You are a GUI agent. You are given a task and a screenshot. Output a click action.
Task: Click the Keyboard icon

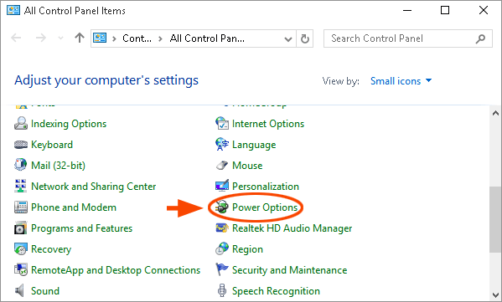(21, 145)
